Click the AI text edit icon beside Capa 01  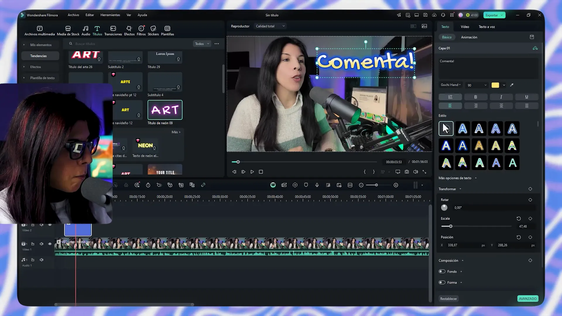coord(535,48)
